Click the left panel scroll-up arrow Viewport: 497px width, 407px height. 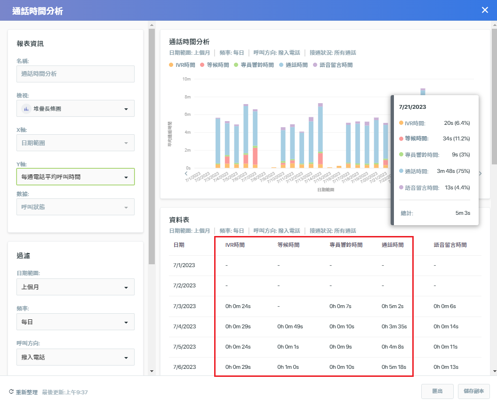152,25
